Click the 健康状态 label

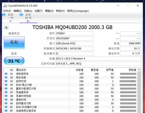click(14, 33)
